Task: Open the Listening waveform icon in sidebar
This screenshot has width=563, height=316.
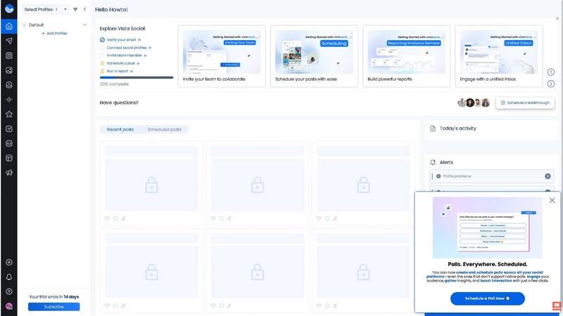Action: [9, 100]
